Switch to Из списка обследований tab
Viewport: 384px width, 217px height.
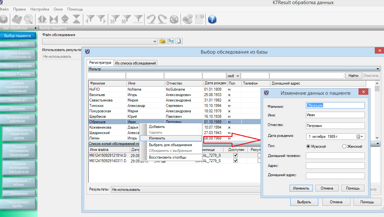click(135, 63)
